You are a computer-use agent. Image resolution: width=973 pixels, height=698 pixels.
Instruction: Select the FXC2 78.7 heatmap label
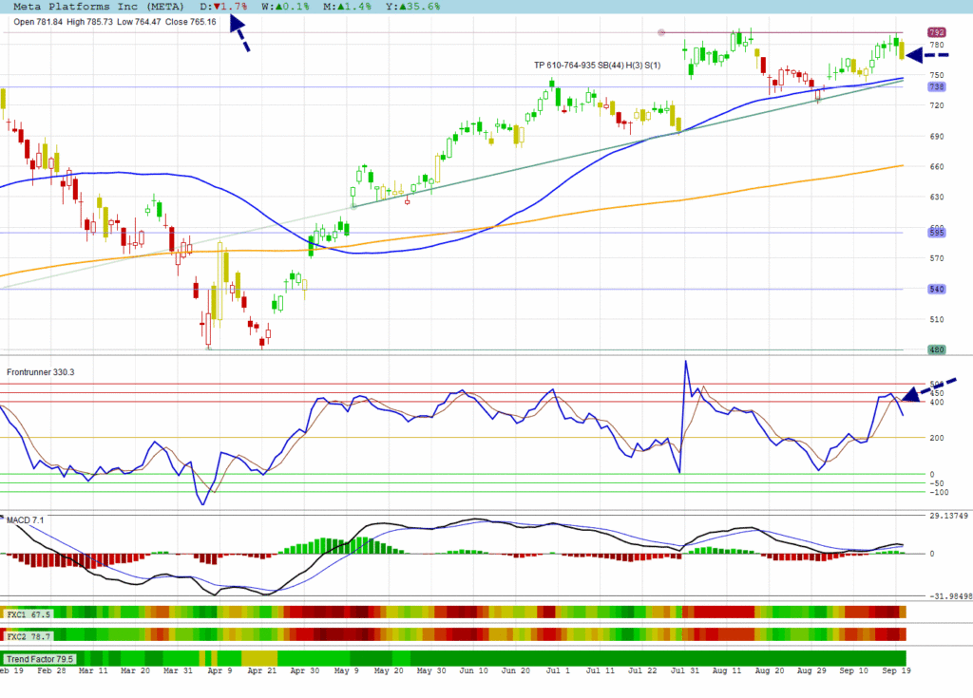(29, 634)
